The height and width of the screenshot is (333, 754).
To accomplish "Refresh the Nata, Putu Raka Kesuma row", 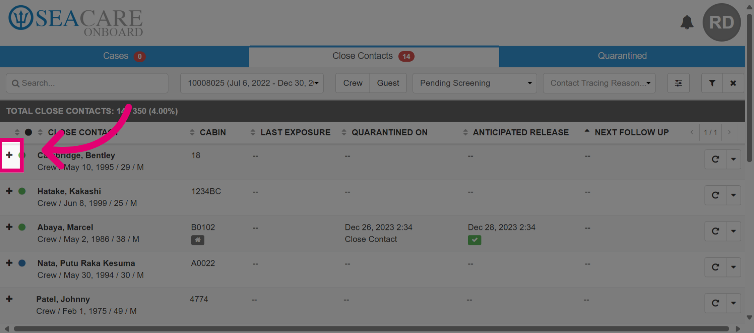I will click(x=715, y=267).
